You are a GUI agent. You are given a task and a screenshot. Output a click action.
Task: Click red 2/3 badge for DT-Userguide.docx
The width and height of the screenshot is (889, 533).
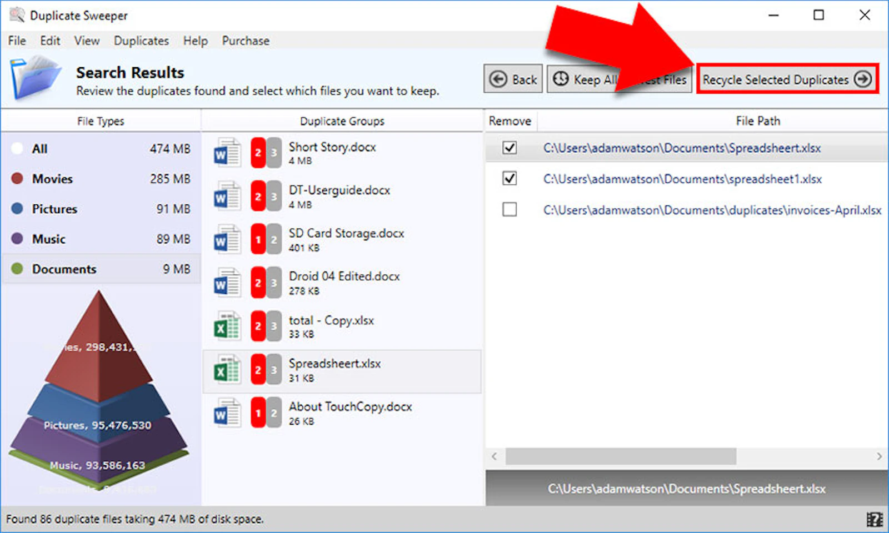(x=266, y=195)
